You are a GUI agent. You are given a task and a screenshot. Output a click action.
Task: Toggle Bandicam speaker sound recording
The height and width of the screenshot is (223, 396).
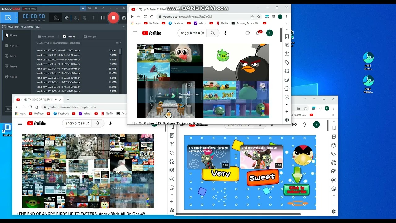(67, 18)
